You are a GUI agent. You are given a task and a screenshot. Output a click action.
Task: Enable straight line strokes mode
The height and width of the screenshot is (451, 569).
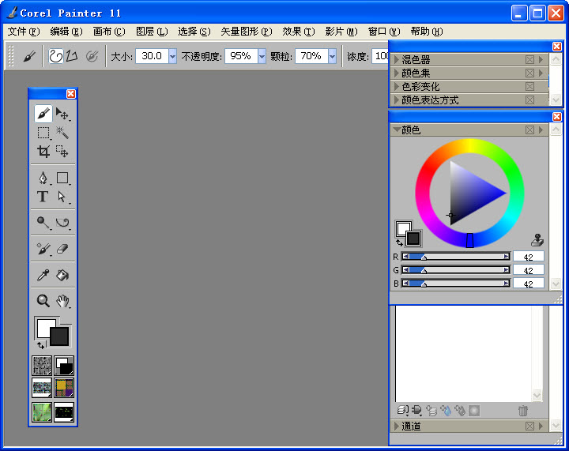(72, 56)
